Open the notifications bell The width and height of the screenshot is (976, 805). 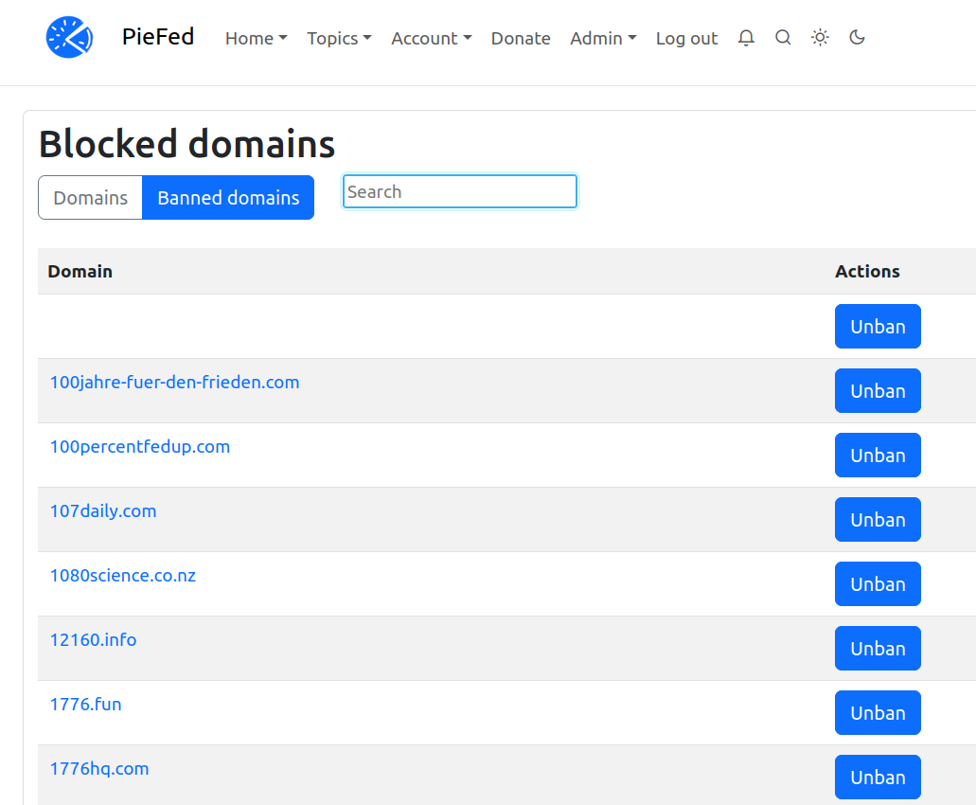tap(746, 38)
